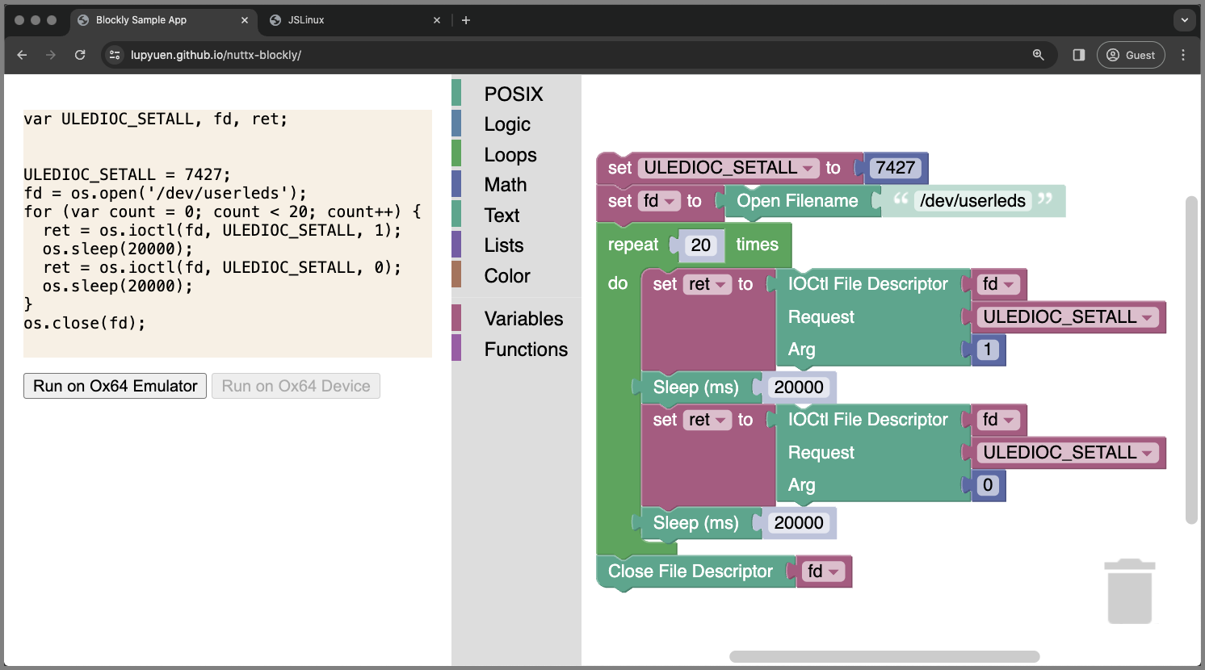This screenshot has width=1205, height=670.
Task: Switch to the JSLinux tab
Action: 307,20
